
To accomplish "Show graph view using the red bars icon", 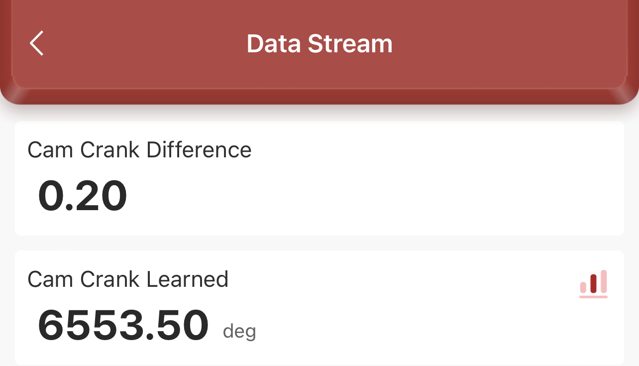I will tap(593, 282).
